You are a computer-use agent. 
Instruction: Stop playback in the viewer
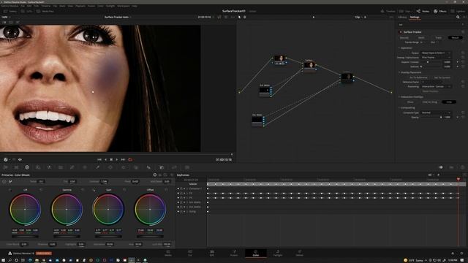click(111, 159)
